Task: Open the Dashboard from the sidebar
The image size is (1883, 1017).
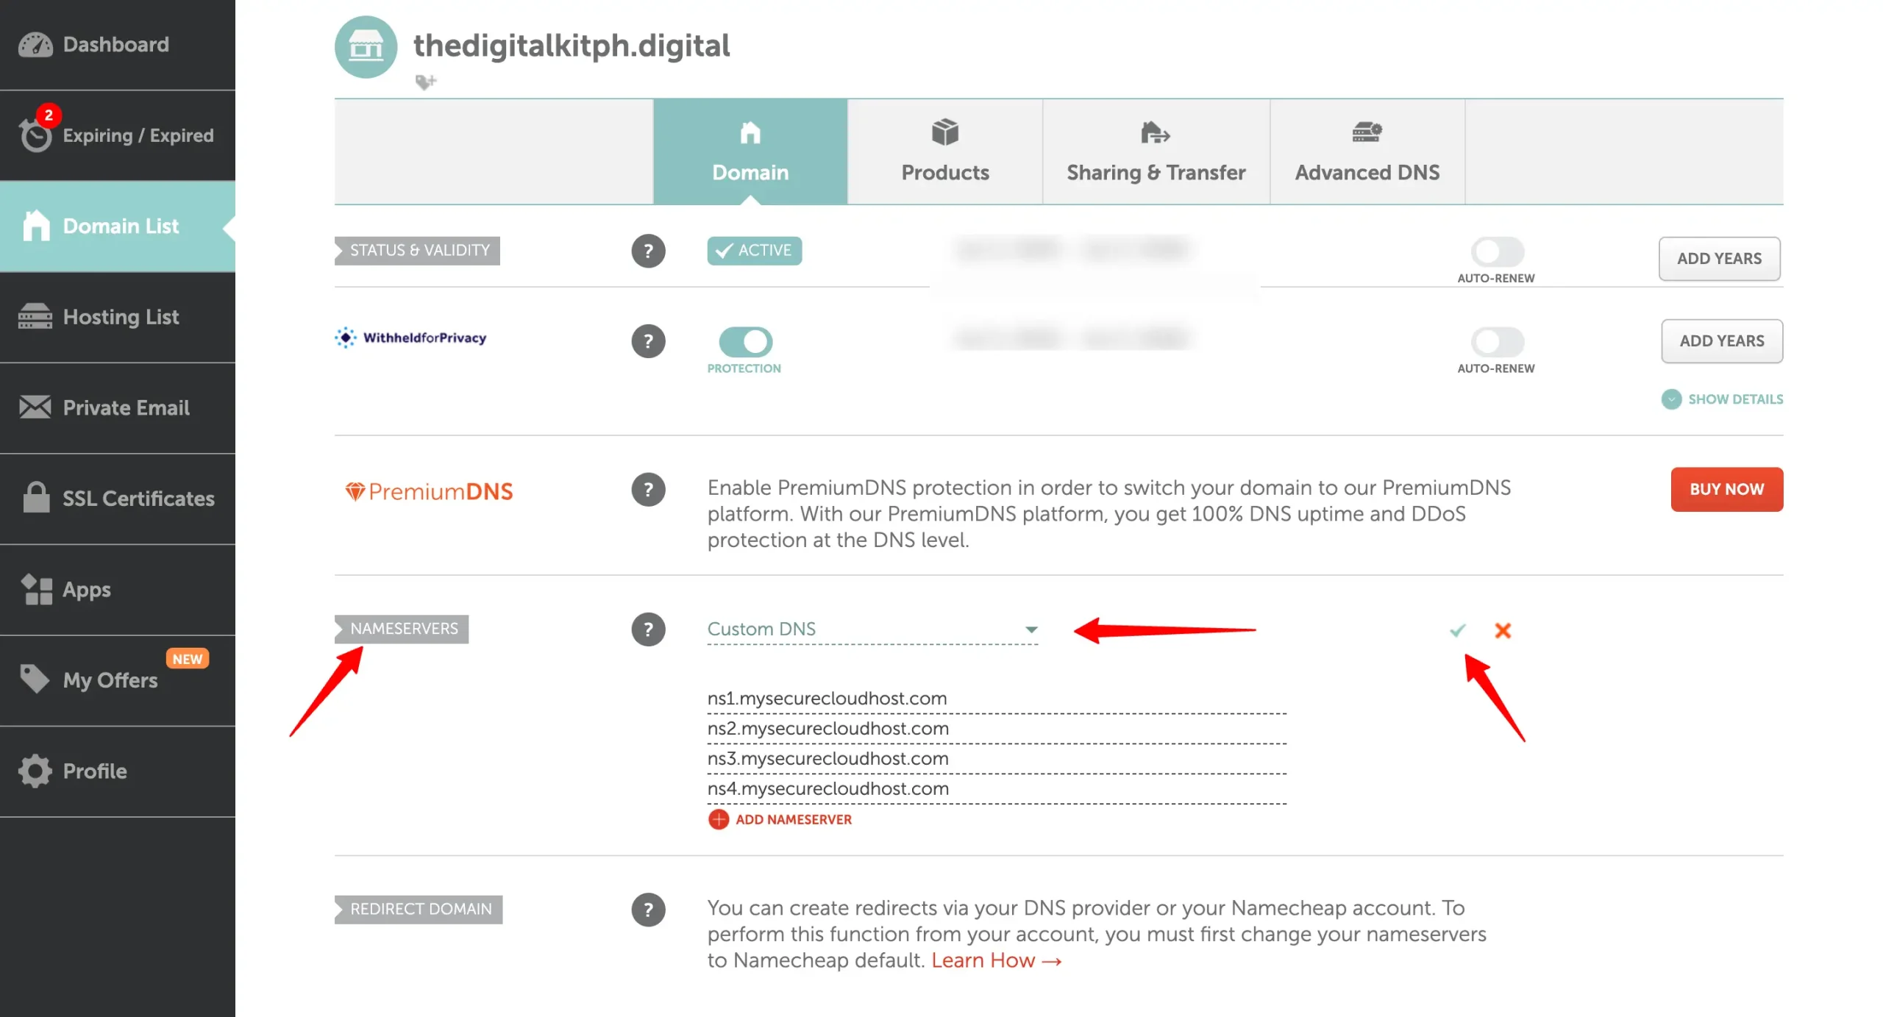Action: [x=116, y=45]
